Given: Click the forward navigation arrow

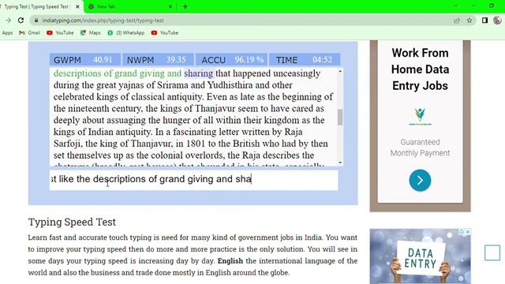Looking at the screenshot, I should tap(9, 21).
